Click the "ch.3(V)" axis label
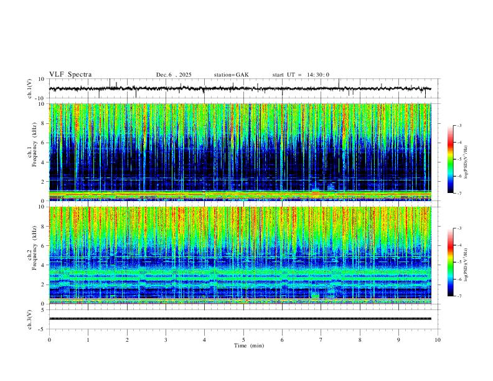The height and width of the screenshot is (381, 493). click(30, 319)
